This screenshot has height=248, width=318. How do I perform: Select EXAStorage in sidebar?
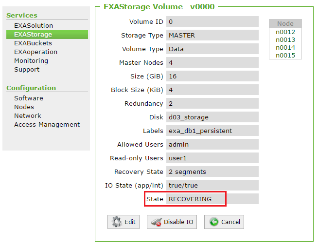pyautogui.click(x=47, y=35)
